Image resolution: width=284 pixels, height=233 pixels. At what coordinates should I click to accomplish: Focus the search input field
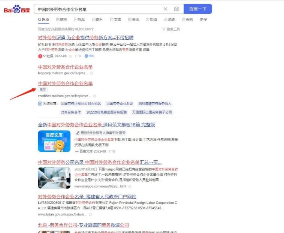[99, 9]
